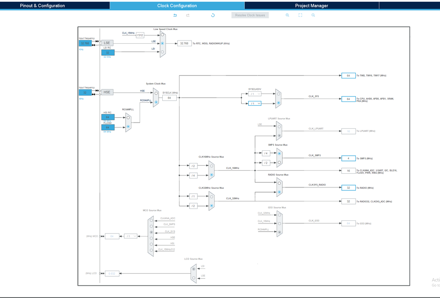Select LSE in the Low Speed Clock Mux

[162, 44]
